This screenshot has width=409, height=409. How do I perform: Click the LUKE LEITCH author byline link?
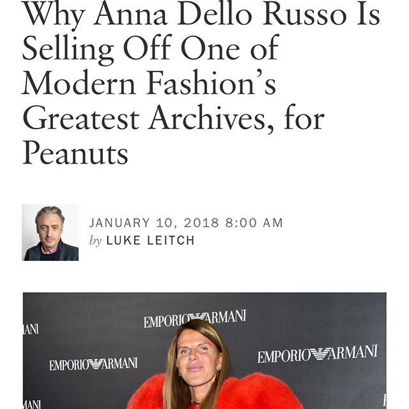tap(151, 240)
